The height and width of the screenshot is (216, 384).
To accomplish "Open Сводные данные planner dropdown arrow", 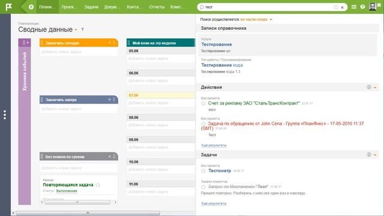I will pyautogui.click(x=76, y=29).
